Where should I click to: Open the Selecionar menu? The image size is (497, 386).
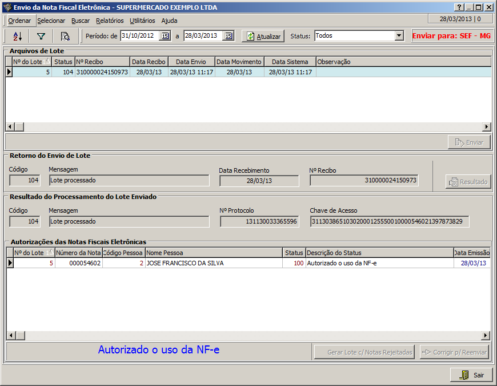(51, 21)
